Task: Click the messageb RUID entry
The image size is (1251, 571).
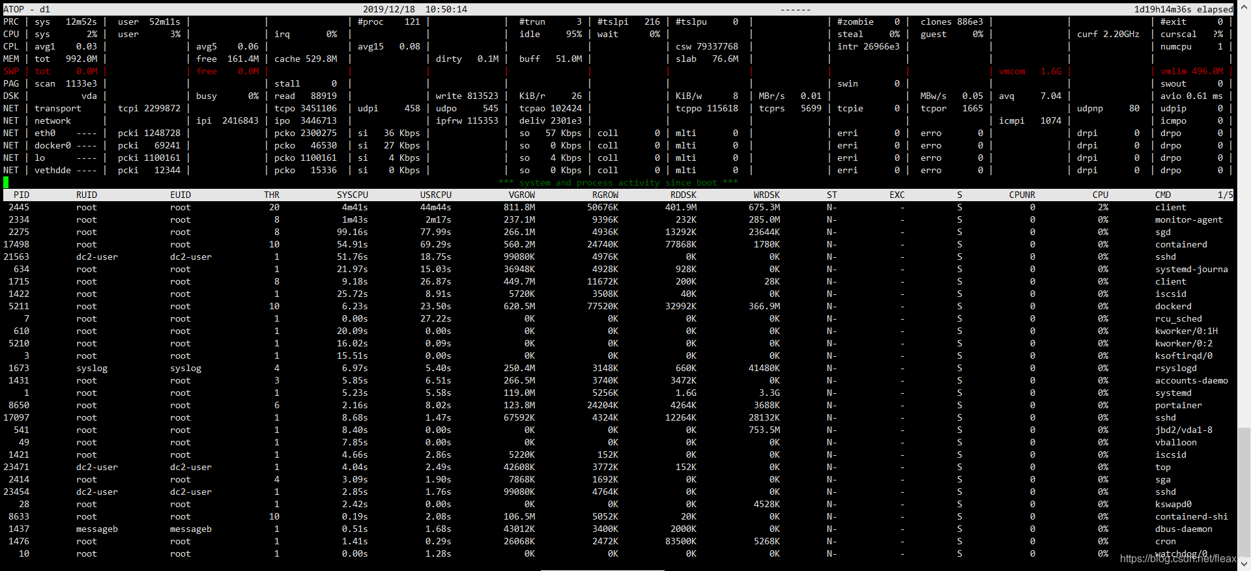Action: 97,529
